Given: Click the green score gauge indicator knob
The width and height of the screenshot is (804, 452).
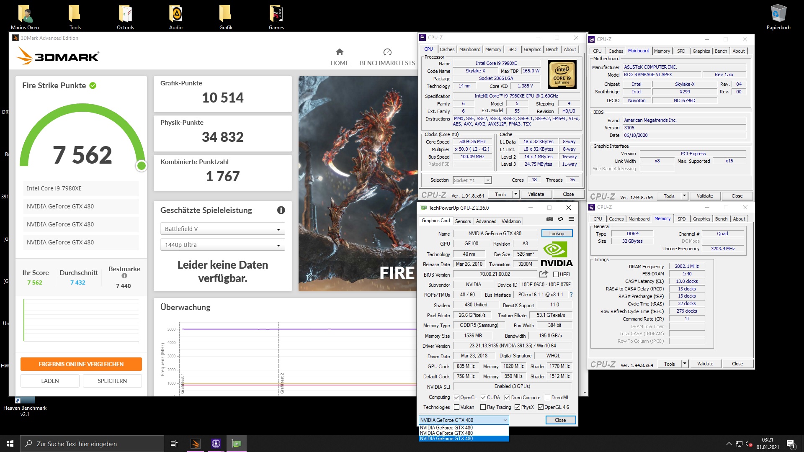Looking at the screenshot, I should pos(142,166).
